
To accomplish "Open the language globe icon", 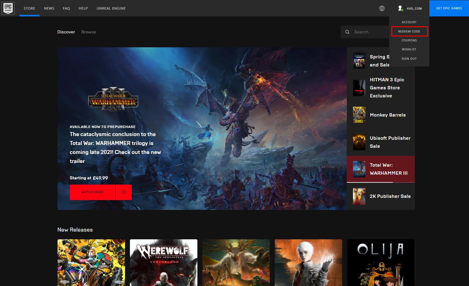I will click(x=382, y=8).
